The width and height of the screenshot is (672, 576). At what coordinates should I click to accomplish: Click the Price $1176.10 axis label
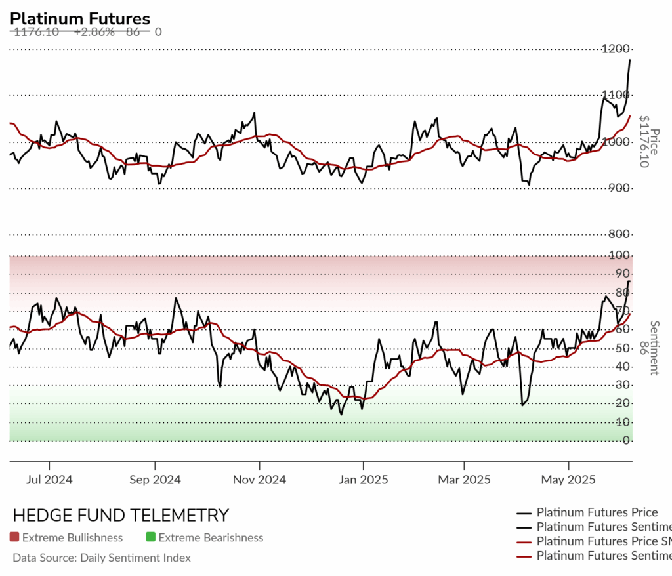click(649, 142)
